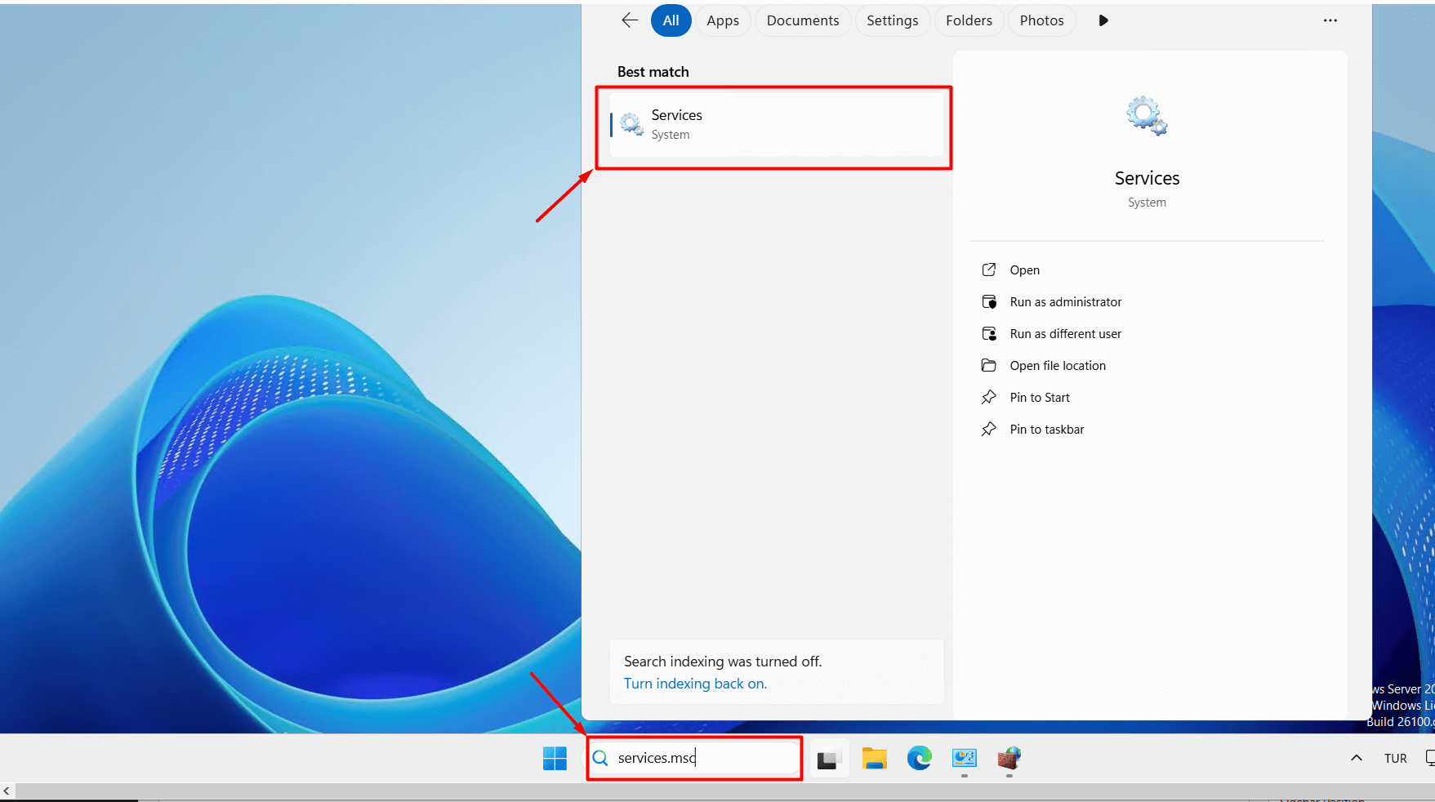
Task: Pin Services to taskbar
Action: pyautogui.click(x=1046, y=430)
